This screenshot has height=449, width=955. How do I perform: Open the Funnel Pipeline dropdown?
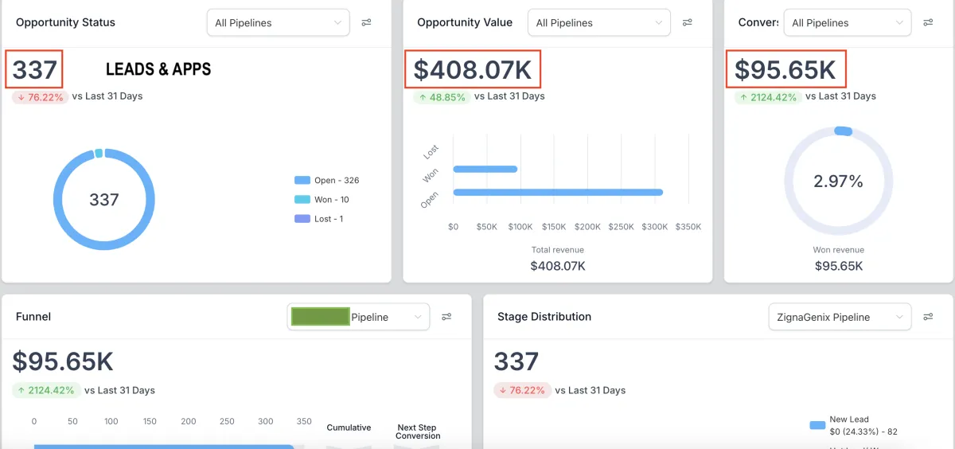(x=358, y=317)
